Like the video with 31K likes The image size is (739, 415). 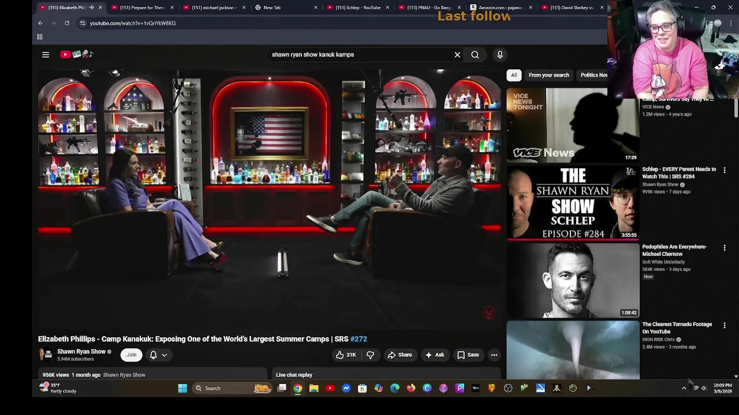click(346, 355)
